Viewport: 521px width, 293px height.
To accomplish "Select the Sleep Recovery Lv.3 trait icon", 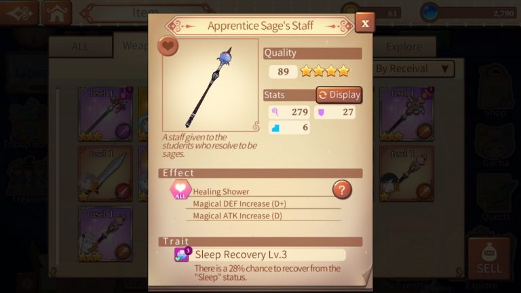I will click(x=182, y=255).
